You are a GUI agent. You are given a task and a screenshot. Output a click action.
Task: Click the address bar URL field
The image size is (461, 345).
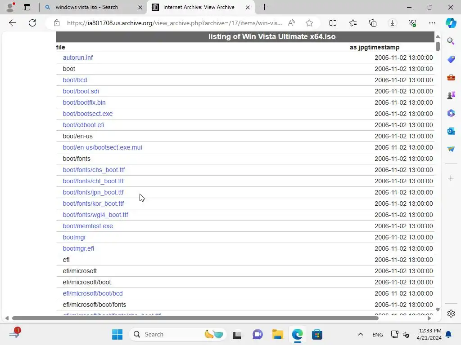(x=174, y=23)
